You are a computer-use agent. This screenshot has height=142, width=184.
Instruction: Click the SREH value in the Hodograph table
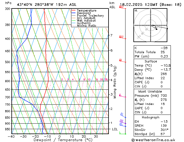point(164,126)
